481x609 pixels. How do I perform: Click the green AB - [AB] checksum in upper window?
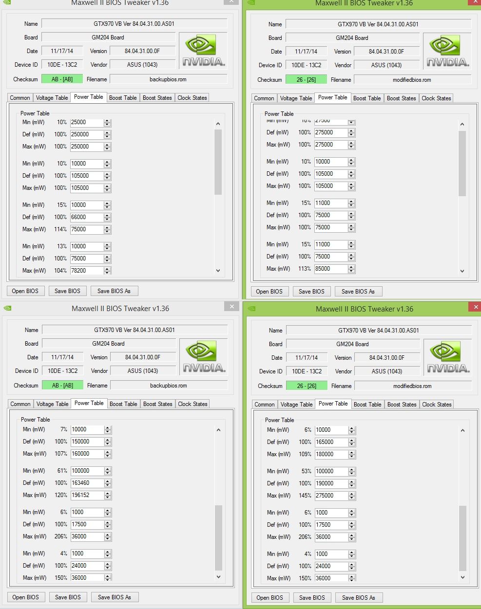pyautogui.click(x=62, y=79)
